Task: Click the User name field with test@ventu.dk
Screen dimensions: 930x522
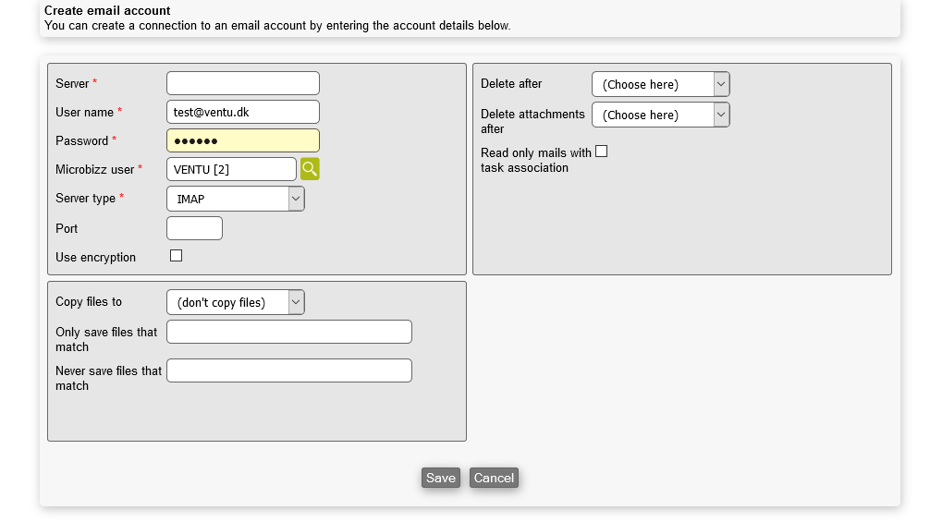Action: tap(242, 112)
